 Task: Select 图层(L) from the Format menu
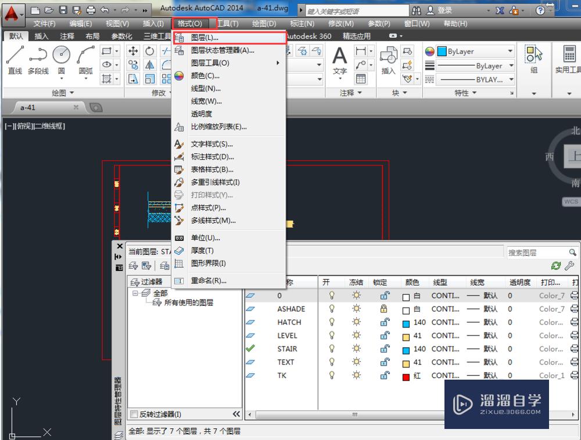[x=205, y=37]
